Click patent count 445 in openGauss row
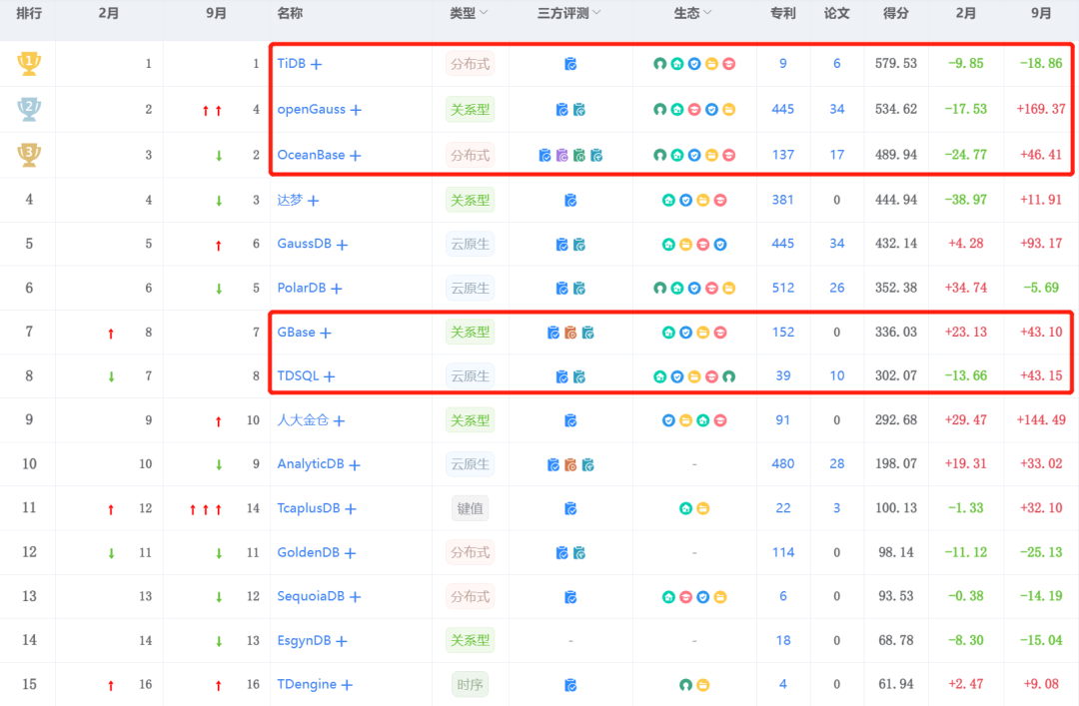This screenshot has height=706, width=1079. click(x=783, y=109)
